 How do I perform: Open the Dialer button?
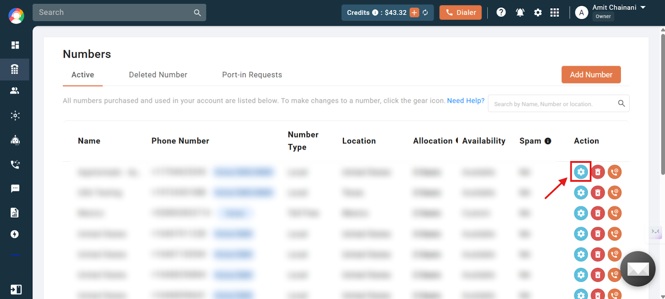coord(461,12)
